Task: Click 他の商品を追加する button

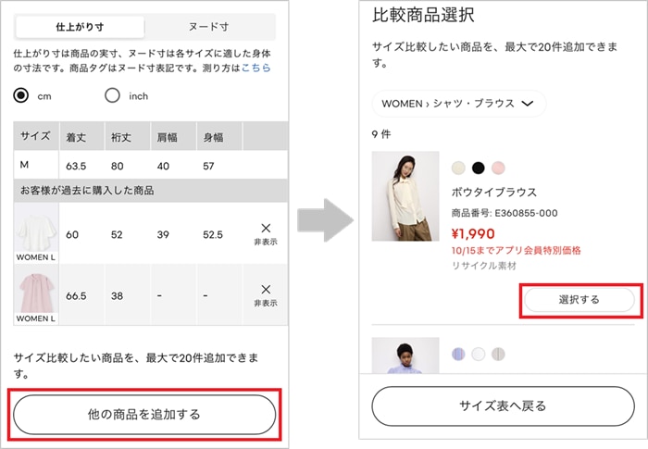Action: (x=144, y=414)
